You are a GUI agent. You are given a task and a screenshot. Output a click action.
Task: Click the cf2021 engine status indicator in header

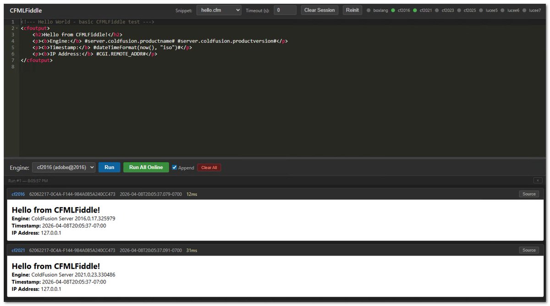(423, 10)
